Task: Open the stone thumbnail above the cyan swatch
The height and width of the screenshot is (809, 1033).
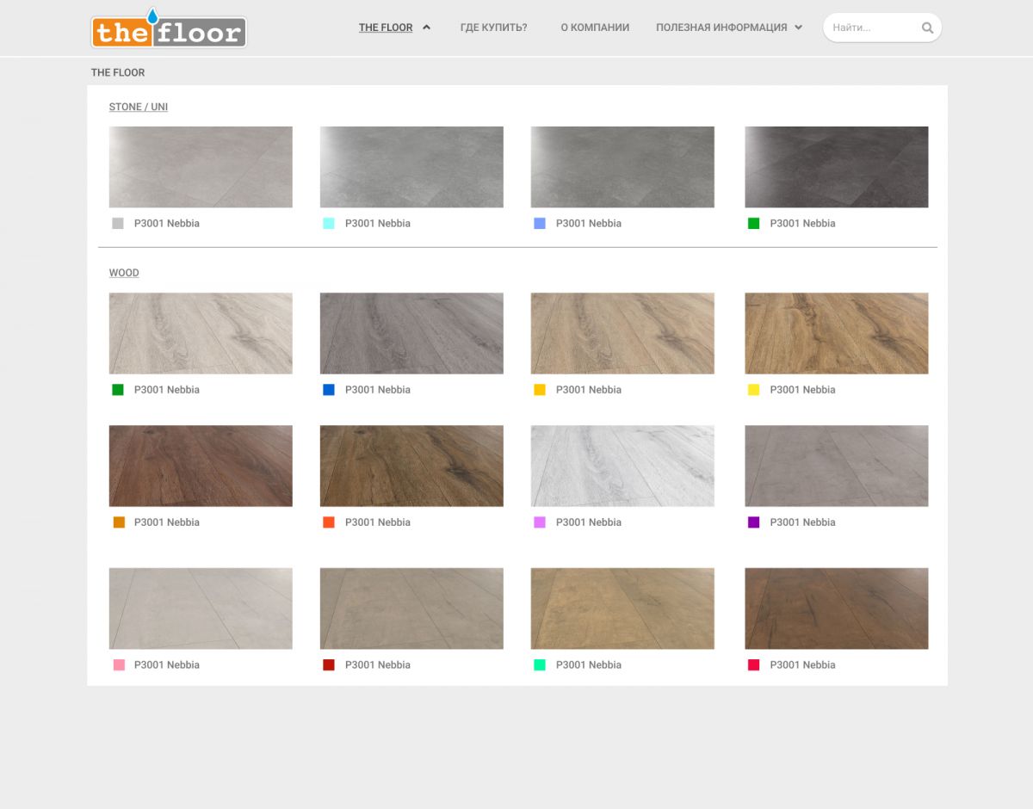Action: click(x=411, y=167)
